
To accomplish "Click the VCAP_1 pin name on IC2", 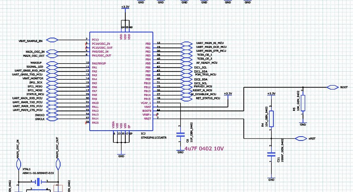I will coord(146,103).
